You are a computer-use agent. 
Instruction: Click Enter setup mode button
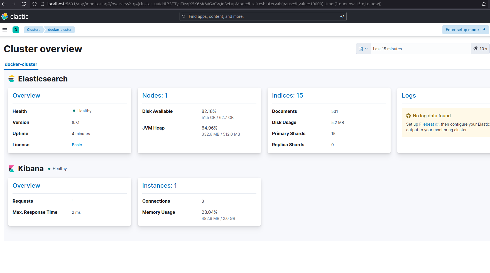point(465,30)
